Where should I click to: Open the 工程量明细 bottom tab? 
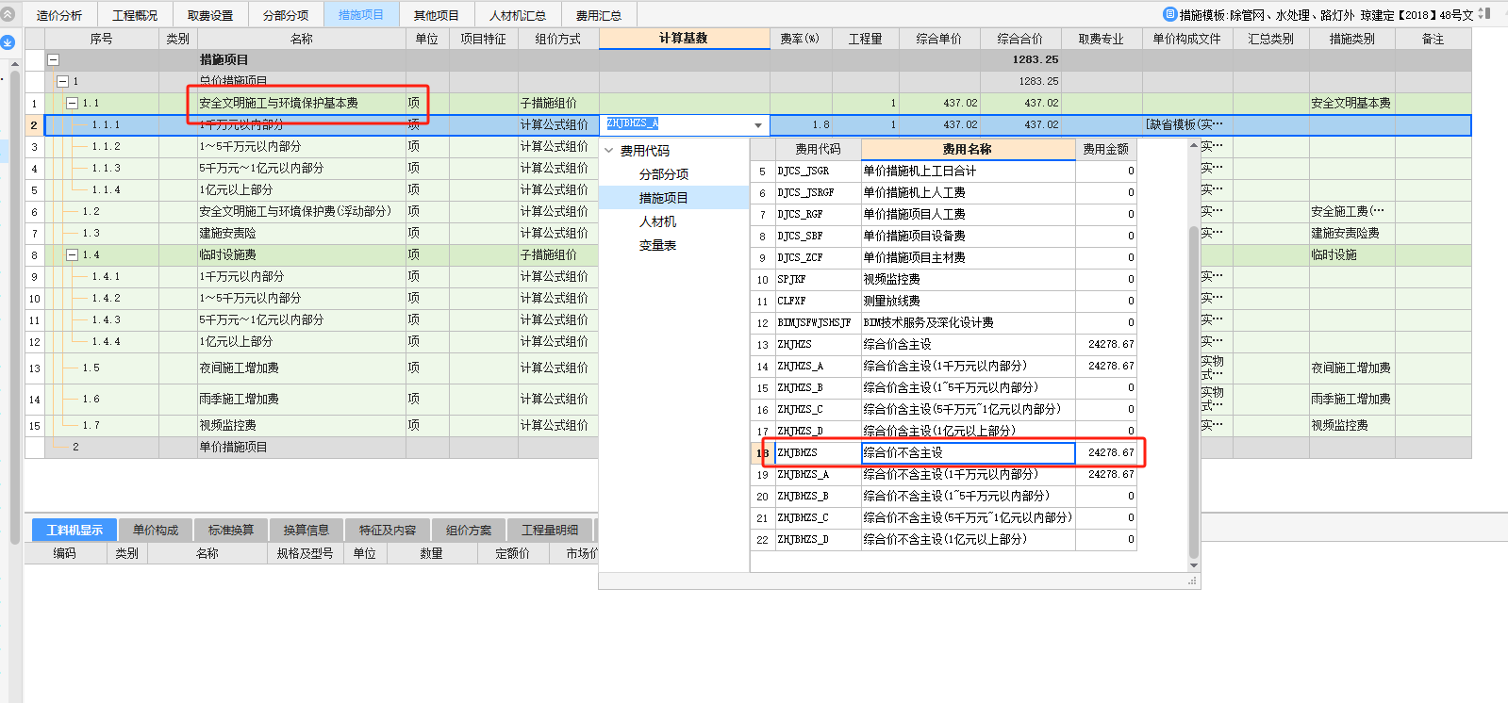click(x=550, y=530)
